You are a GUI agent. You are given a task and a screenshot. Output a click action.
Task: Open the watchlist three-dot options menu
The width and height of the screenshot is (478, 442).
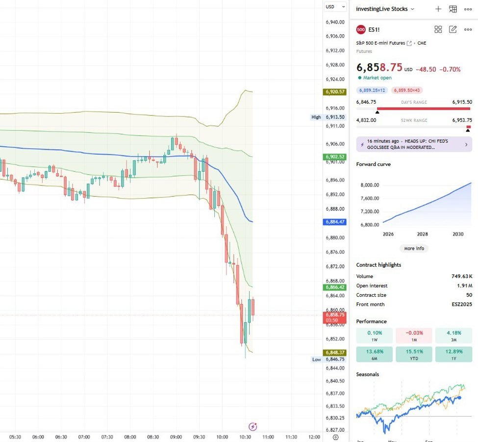click(468, 9)
